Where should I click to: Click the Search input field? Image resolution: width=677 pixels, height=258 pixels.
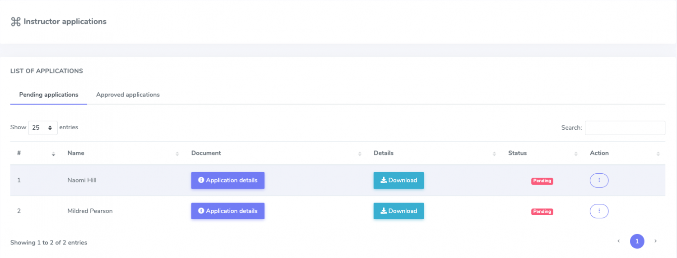tap(625, 128)
